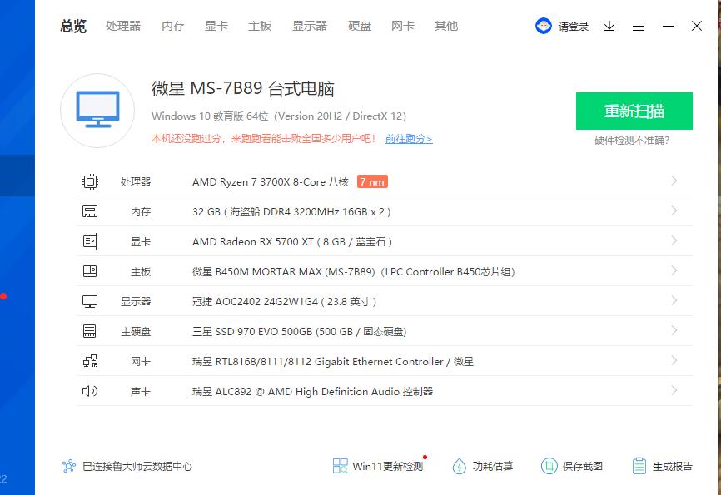This screenshot has width=721, height=495.
Task: Expand the 主硬盘 row chevron
Action: click(674, 330)
